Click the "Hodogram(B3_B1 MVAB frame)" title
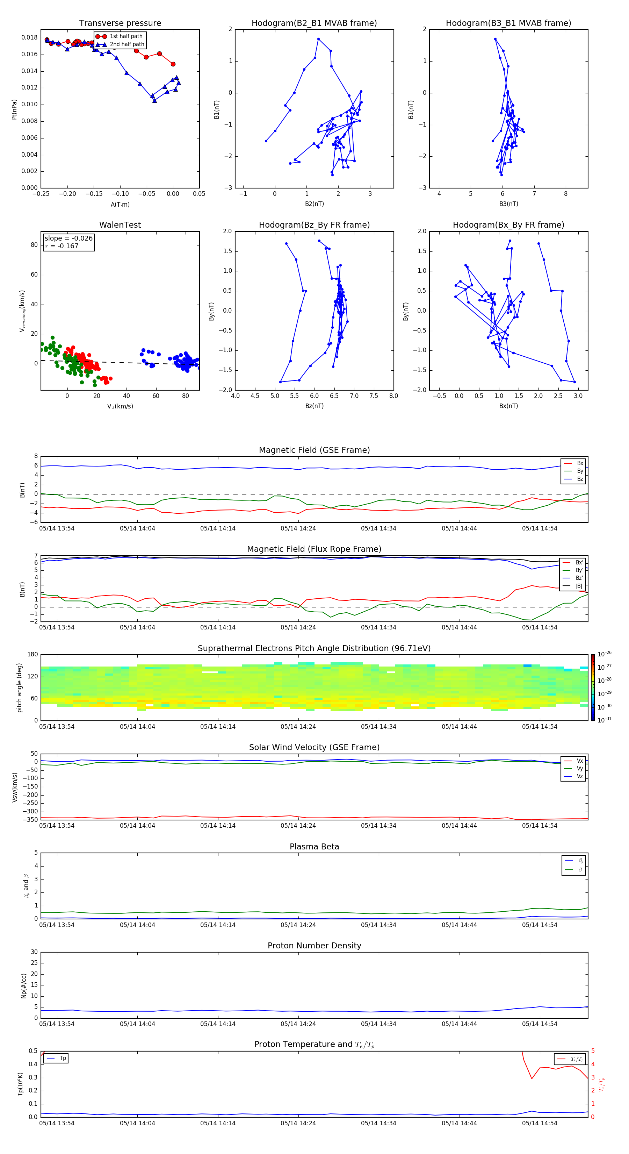This screenshot has height=1154, width=629. click(508, 23)
